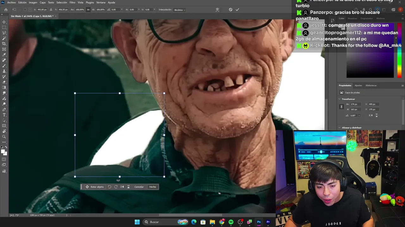Select the Eyedropper tool

pos(4,55)
